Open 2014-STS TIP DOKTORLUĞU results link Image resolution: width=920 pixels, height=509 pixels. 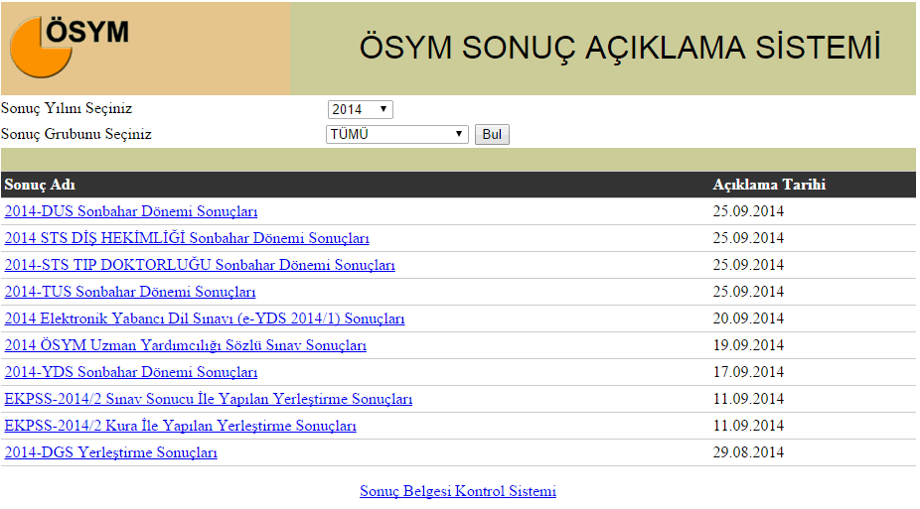coord(200,265)
